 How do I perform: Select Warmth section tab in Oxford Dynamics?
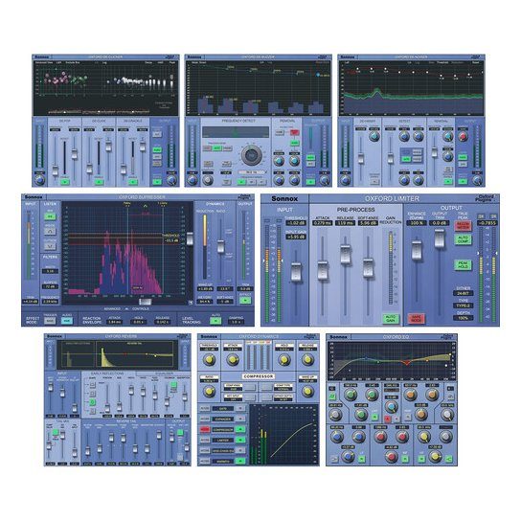pyautogui.click(x=222, y=462)
